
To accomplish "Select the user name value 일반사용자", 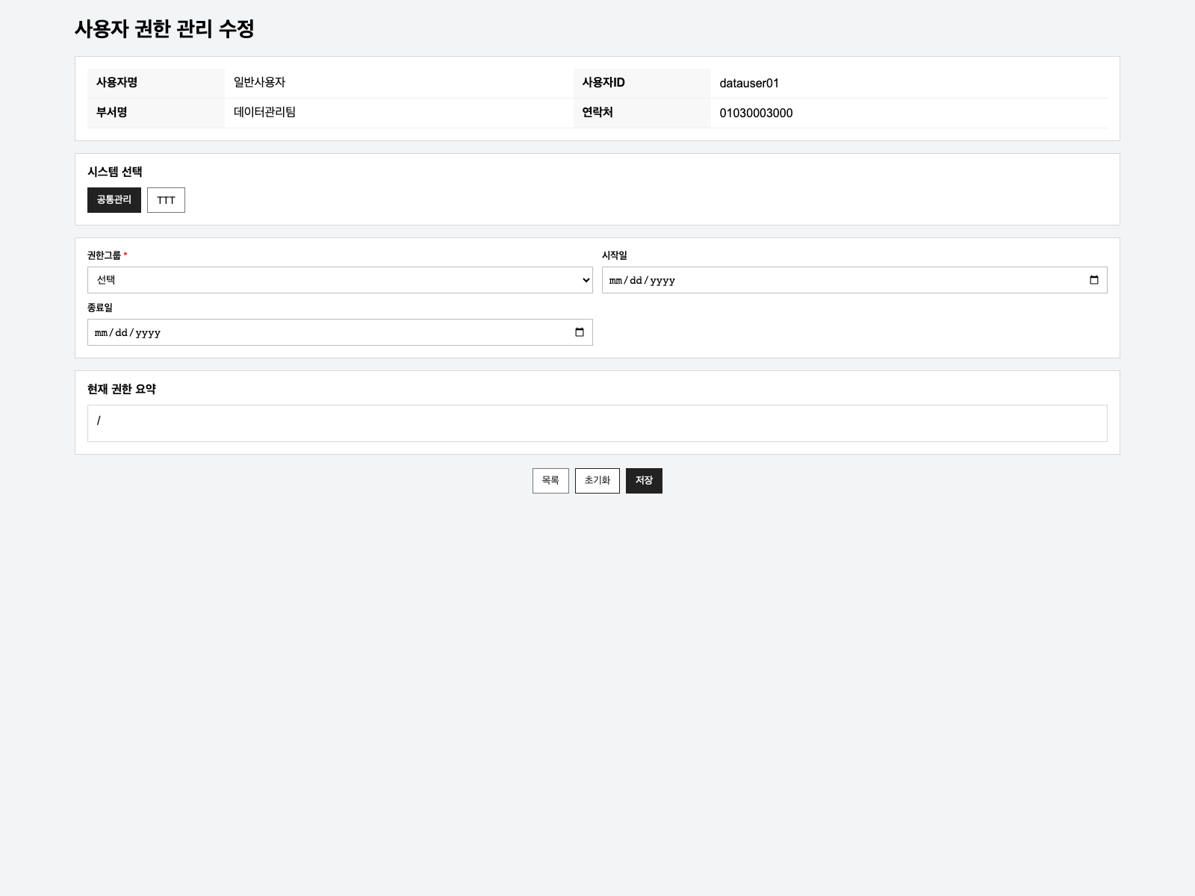I will pyautogui.click(x=259, y=82).
